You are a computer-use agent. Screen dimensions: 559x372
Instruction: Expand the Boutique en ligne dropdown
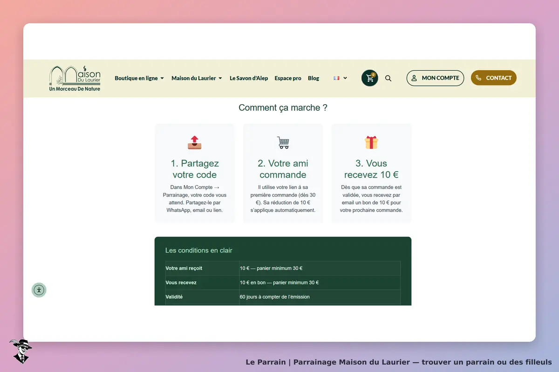click(x=139, y=78)
